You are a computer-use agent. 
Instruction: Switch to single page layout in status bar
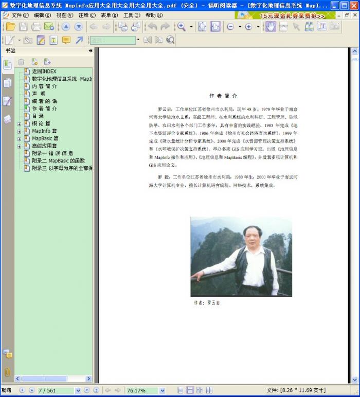click(181, 390)
